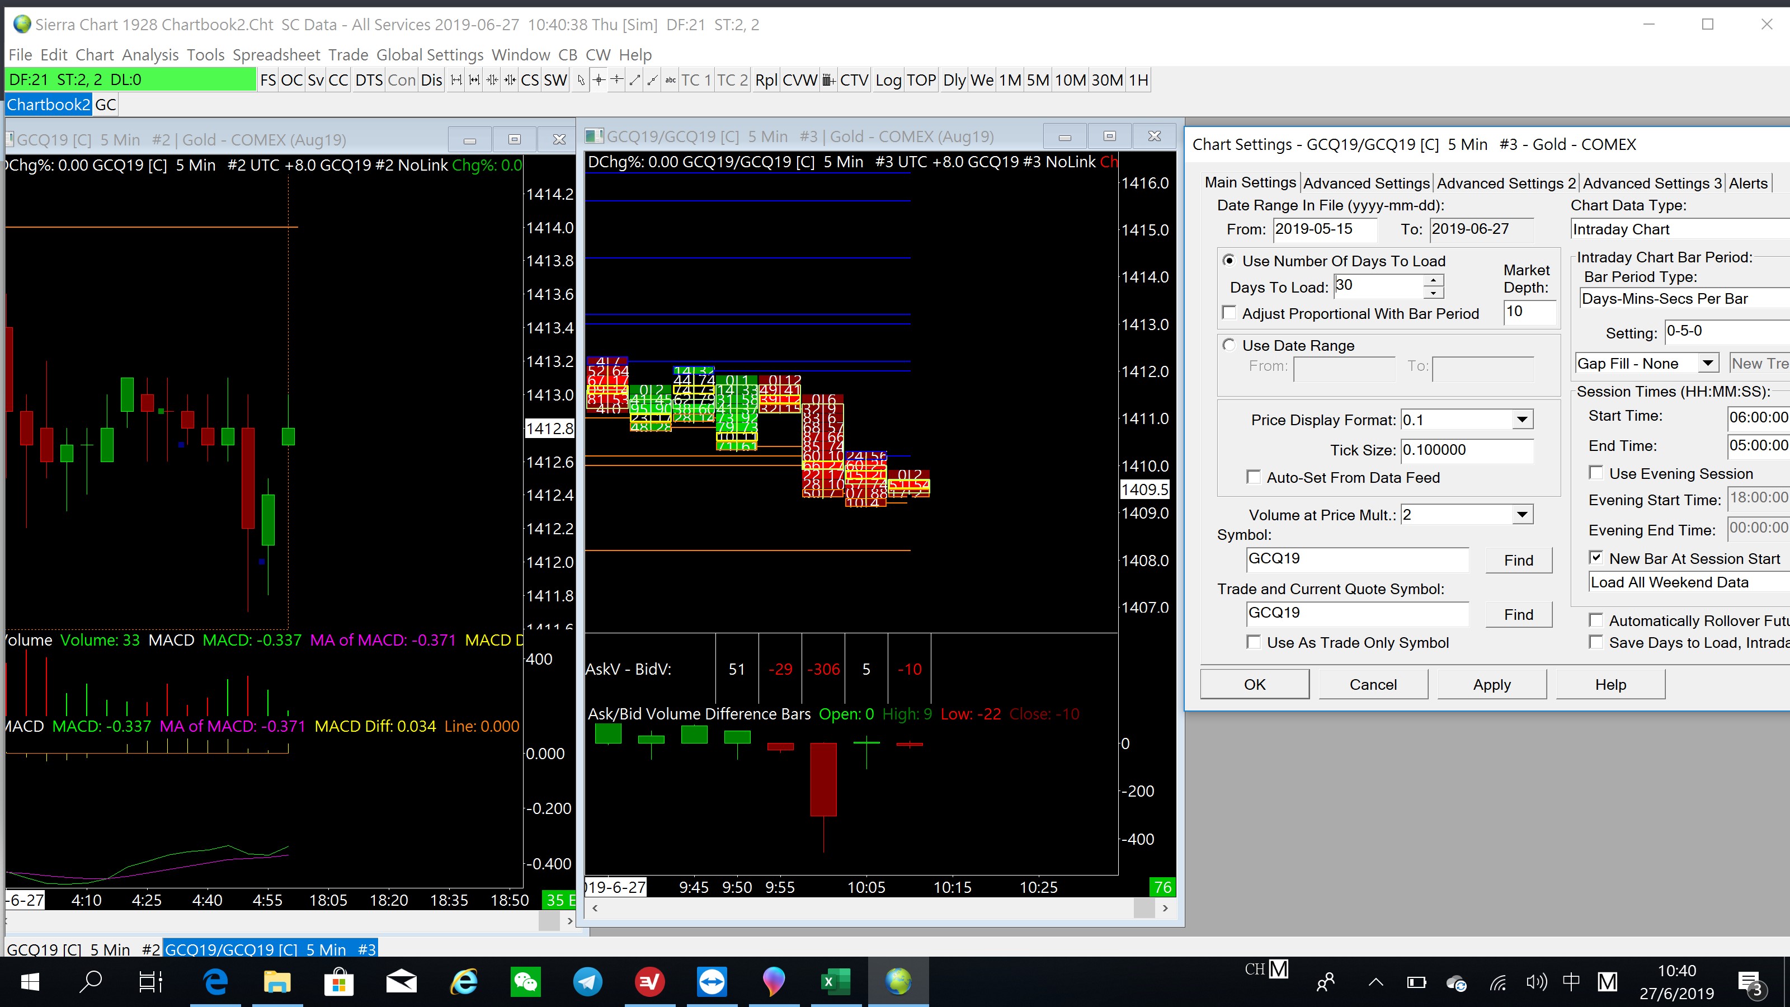Activate the chart values crosshair tool
The image size is (1790, 1007).
(599, 81)
